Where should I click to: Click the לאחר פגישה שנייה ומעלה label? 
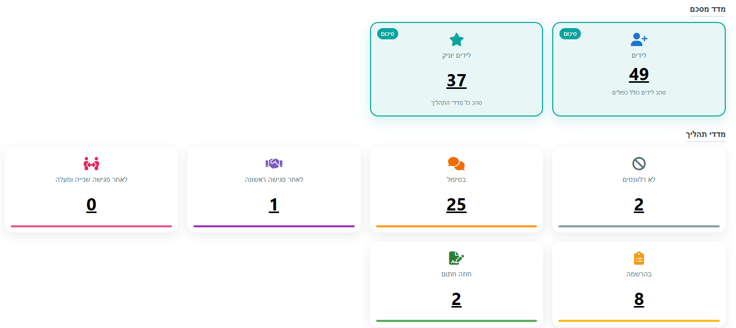[x=91, y=179]
